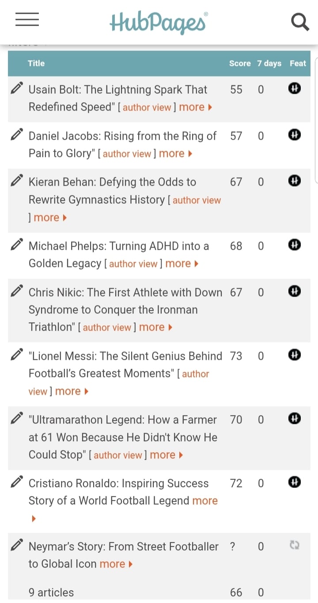The width and height of the screenshot is (318, 603).
Task: Open the Cristiano Ronaldo article title
Action: click(118, 492)
